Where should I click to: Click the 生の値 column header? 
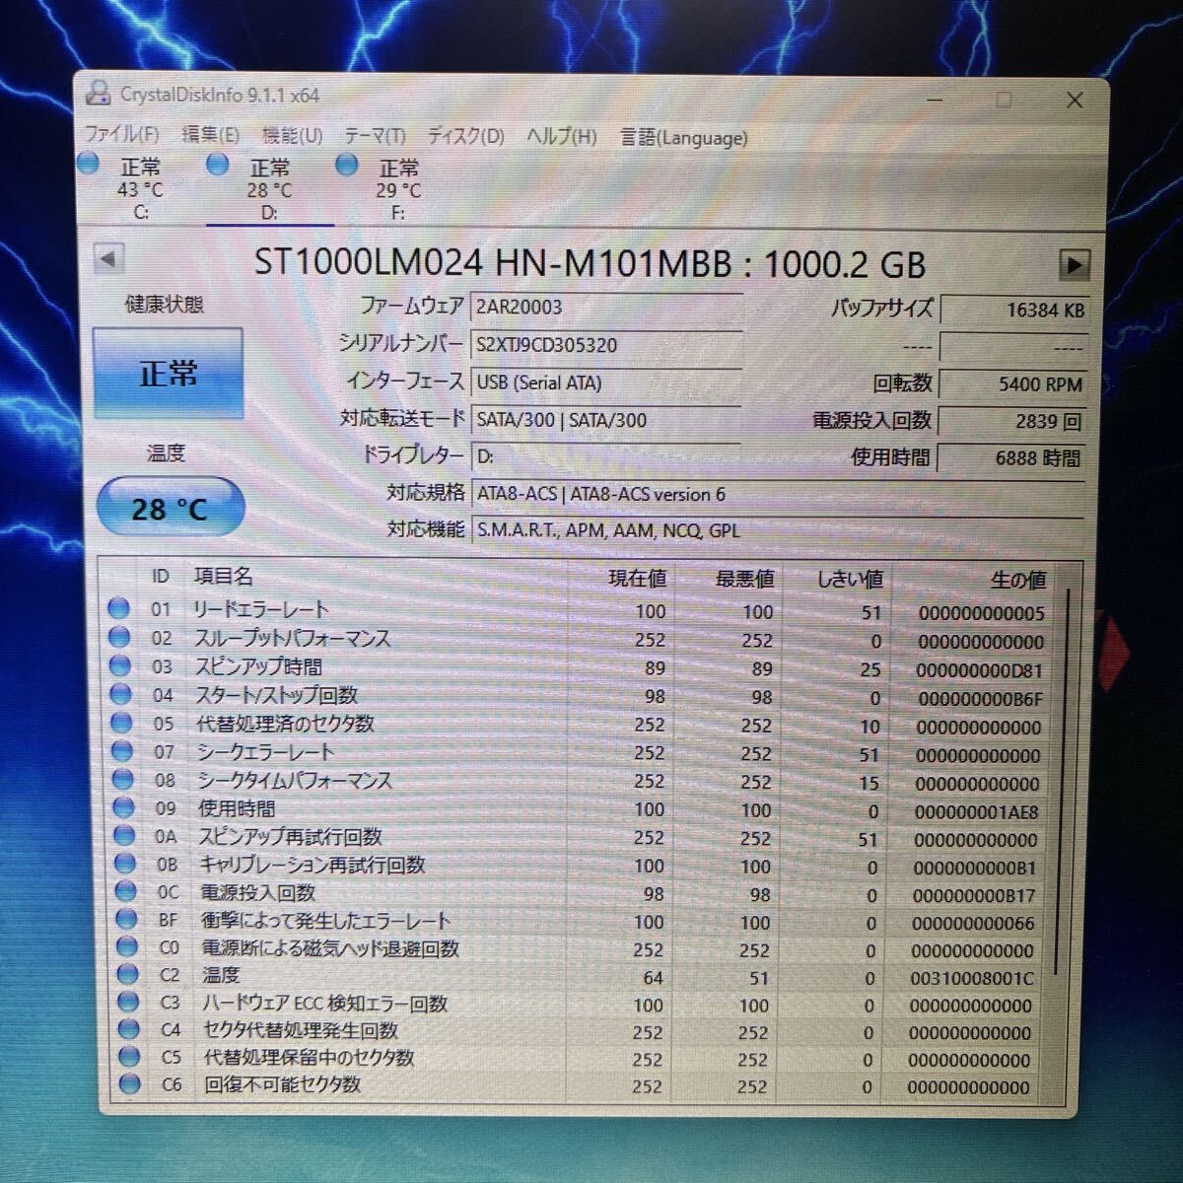coord(1018,581)
